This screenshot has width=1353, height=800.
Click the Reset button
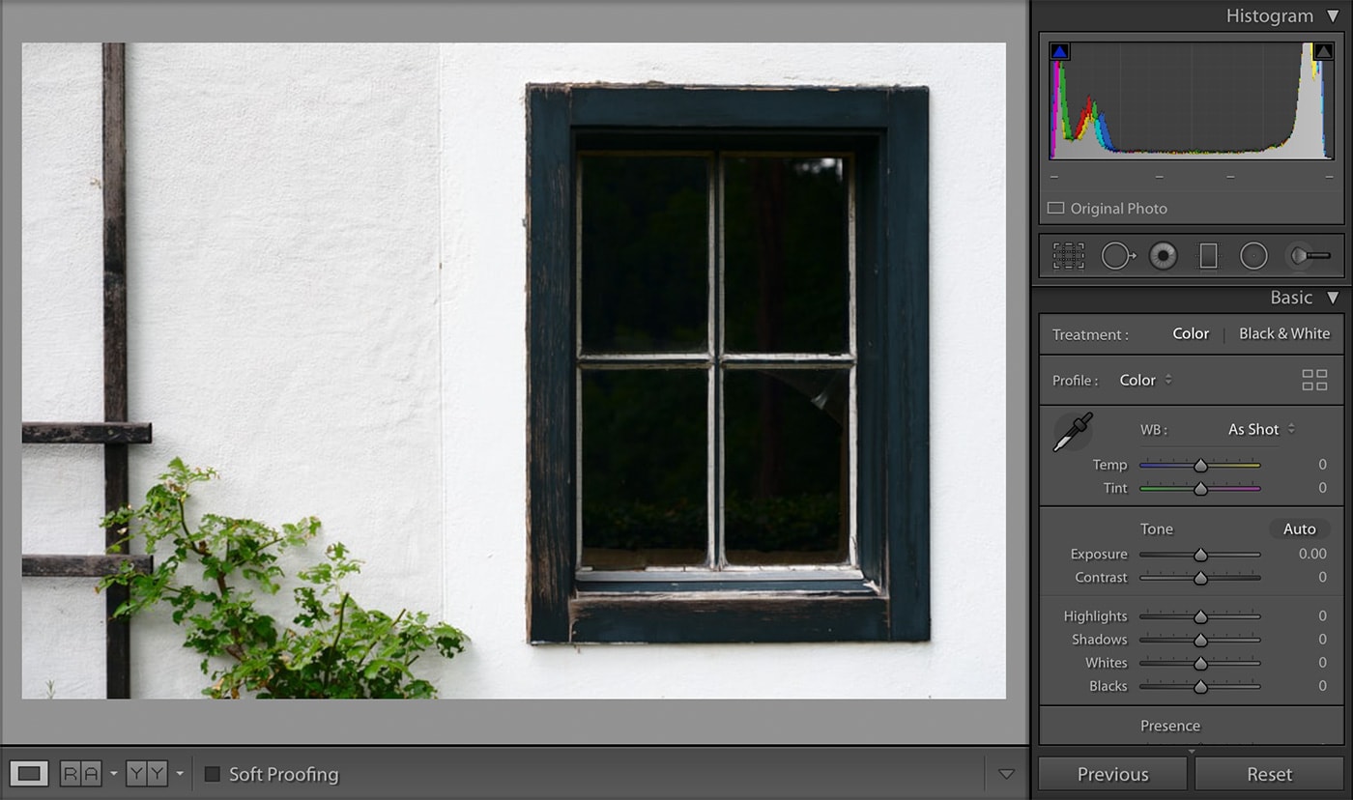click(1269, 774)
